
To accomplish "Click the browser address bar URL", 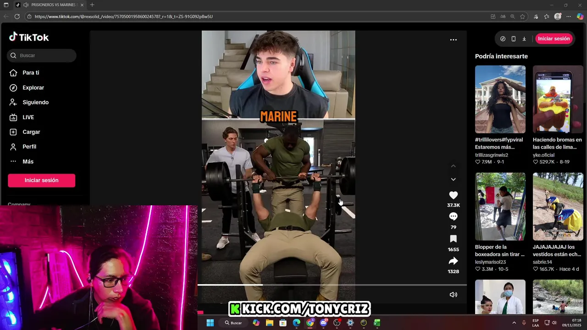I will [x=123, y=16].
